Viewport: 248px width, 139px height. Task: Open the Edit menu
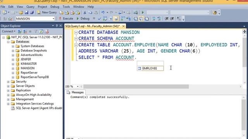tap(11, 7)
